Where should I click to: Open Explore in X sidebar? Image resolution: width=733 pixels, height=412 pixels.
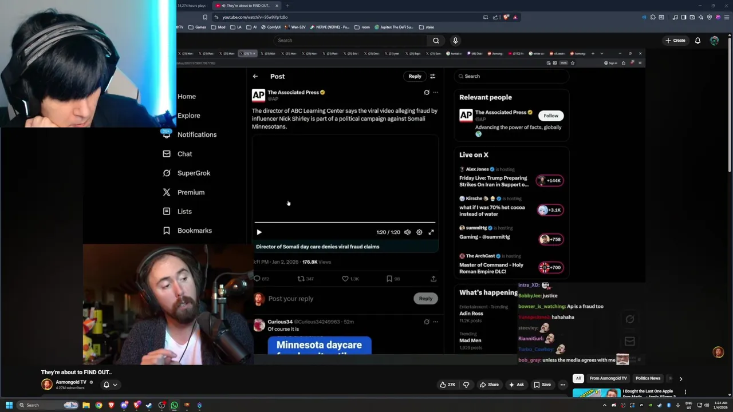click(188, 116)
